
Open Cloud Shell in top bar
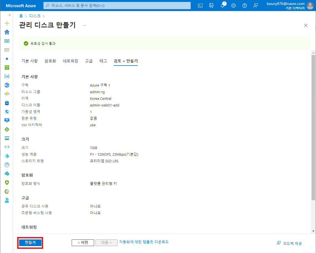200,6
